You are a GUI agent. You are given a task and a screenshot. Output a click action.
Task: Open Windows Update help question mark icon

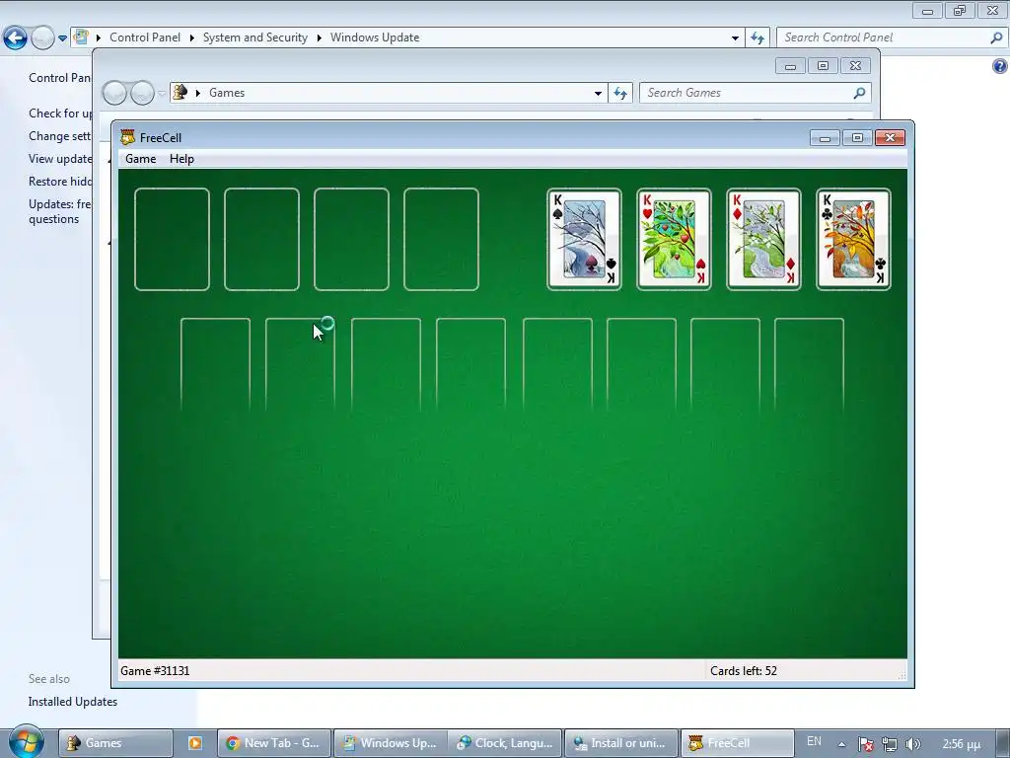point(1000,66)
